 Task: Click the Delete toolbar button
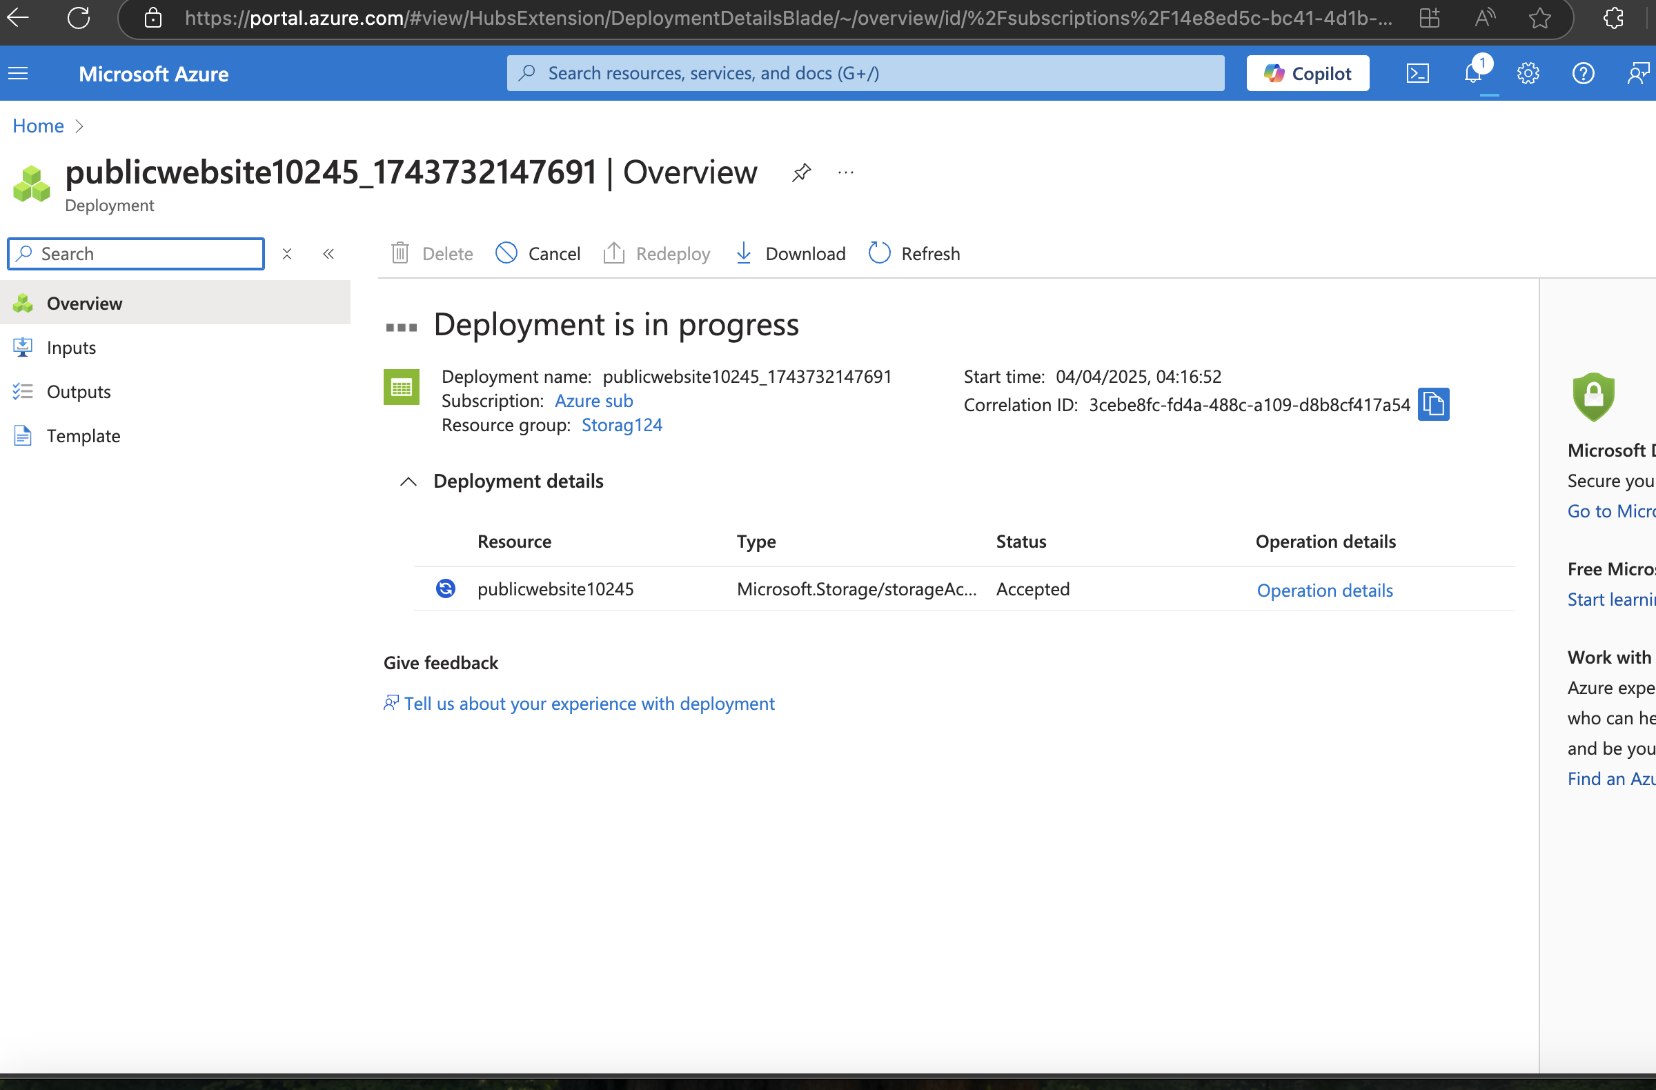[x=431, y=254]
